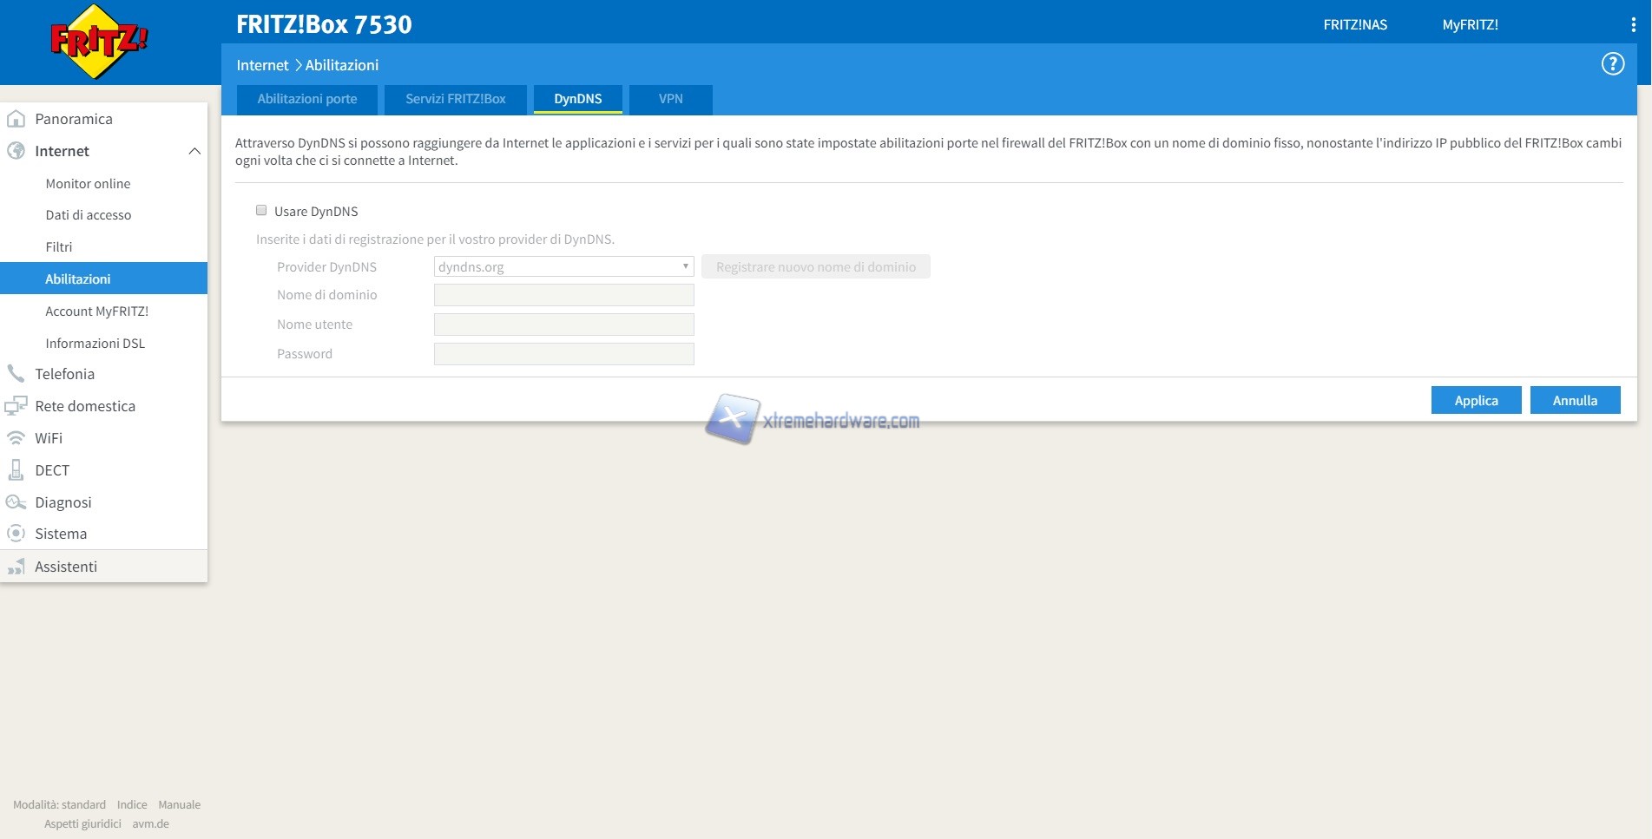The height and width of the screenshot is (839, 1652).
Task: Click the Rete domestica network icon
Action: click(16, 406)
